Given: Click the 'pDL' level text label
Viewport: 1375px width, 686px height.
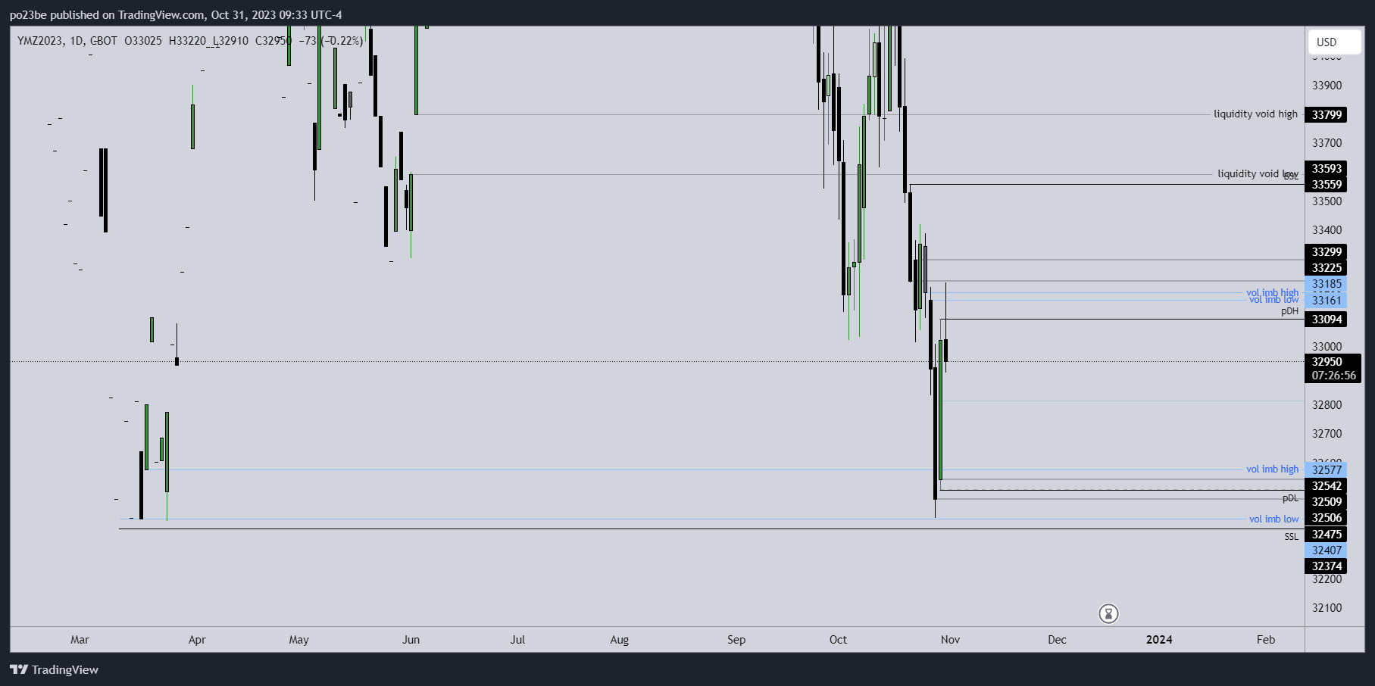Looking at the screenshot, I should [1289, 498].
